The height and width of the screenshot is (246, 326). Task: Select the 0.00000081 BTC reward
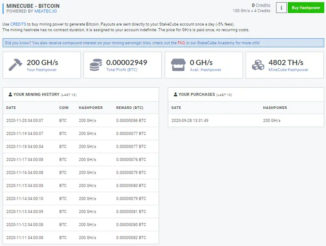[x=131, y=212]
